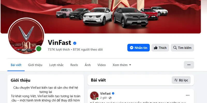The width and height of the screenshot is (207, 103).
Task: Open the post's three-dots options menu
Action: [x=188, y=95]
